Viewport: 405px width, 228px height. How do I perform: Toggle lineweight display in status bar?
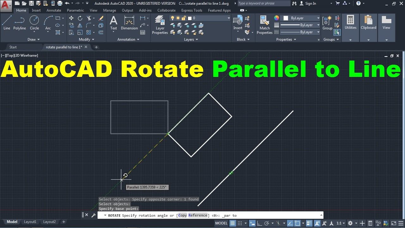[x=309, y=223]
